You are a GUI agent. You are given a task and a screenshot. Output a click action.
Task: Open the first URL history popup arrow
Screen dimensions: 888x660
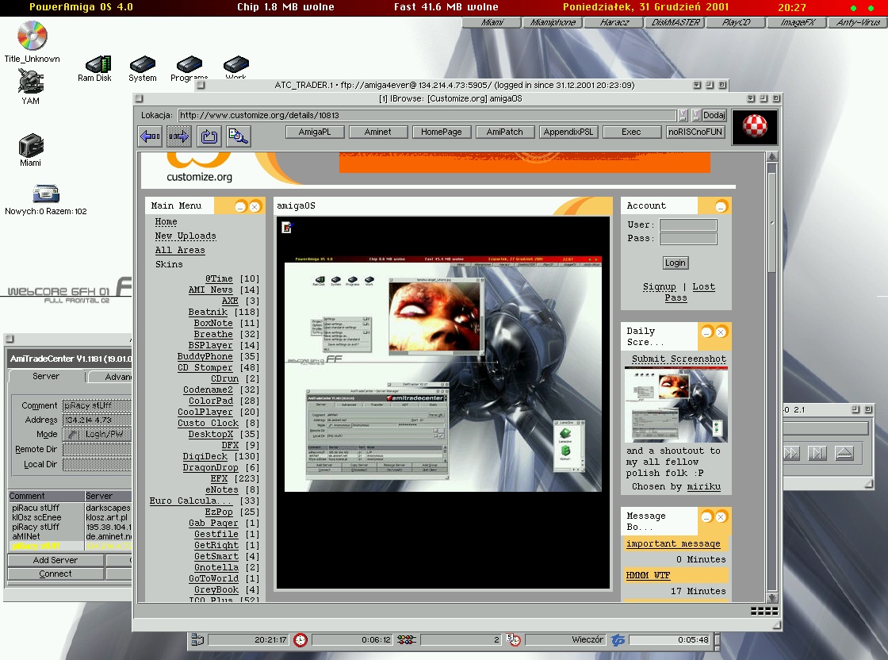tap(683, 116)
